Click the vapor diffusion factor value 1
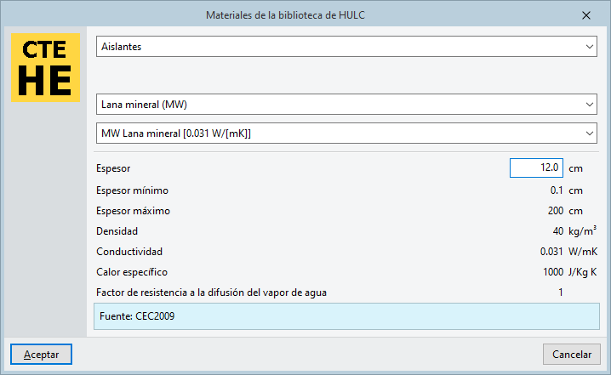611x375 pixels. point(560,293)
